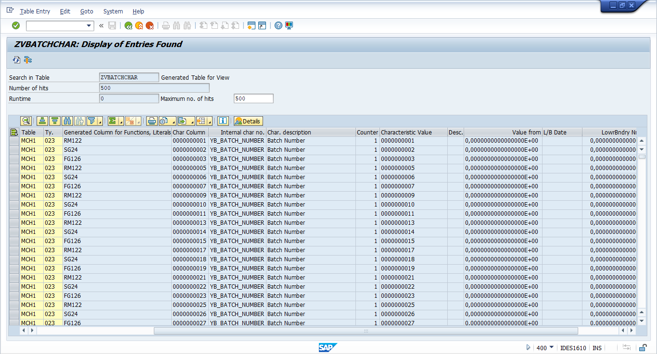This screenshot has width=657, height=354.
Task: Click the Characteristic Value column header
Action: tap(413, 133)
